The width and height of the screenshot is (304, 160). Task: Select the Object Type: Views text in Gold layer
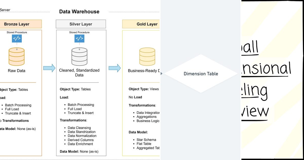144,89
